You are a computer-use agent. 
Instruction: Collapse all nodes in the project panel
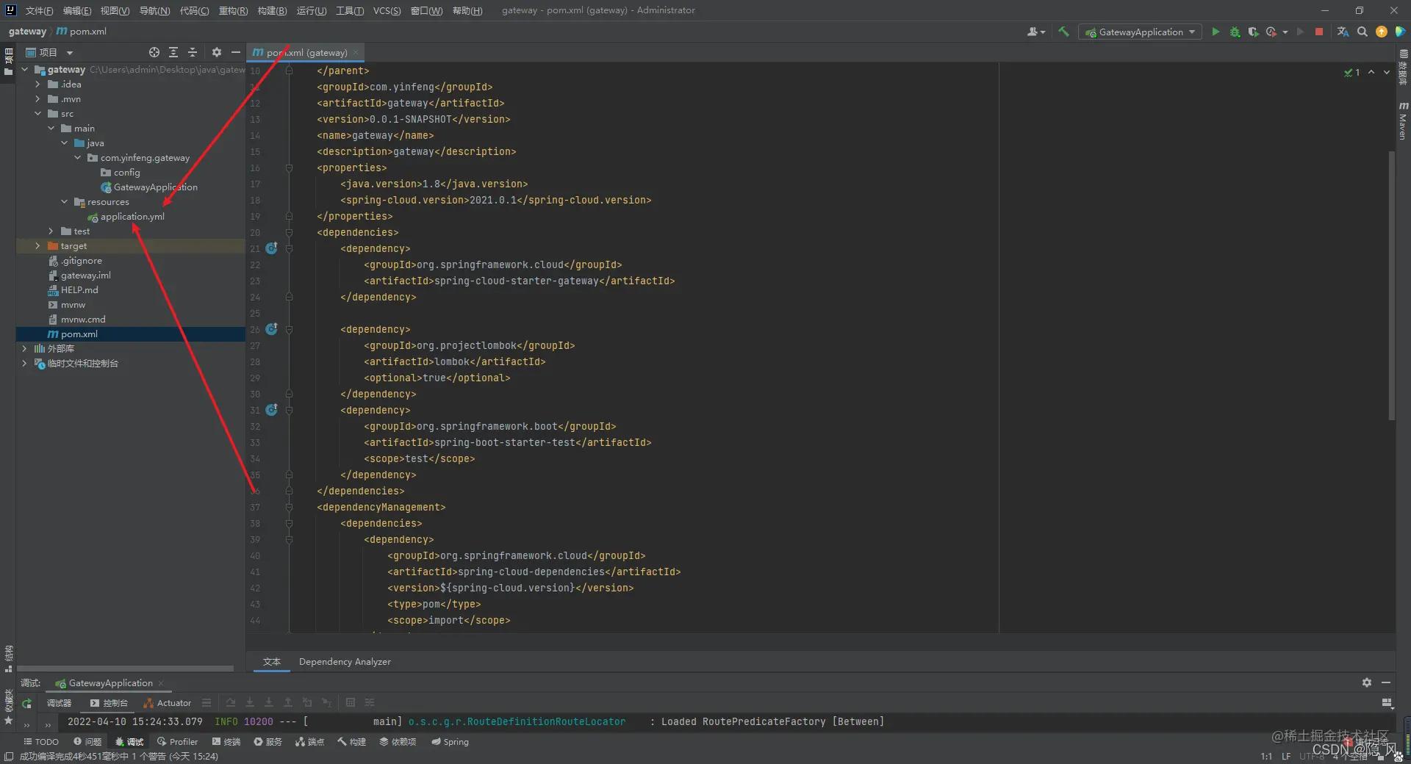point(193,52)
